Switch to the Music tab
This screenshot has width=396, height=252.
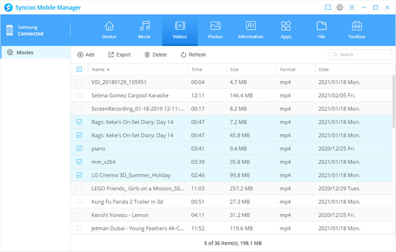[144, 30]
